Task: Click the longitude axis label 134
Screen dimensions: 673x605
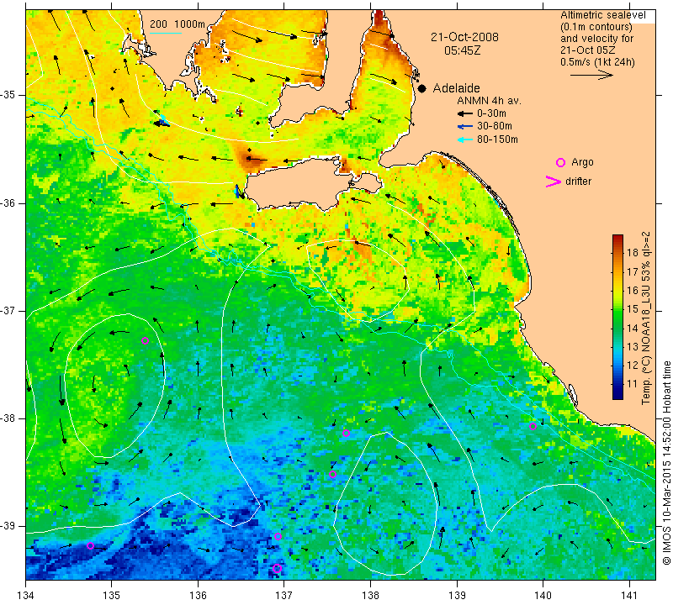Action: (26, 595)
